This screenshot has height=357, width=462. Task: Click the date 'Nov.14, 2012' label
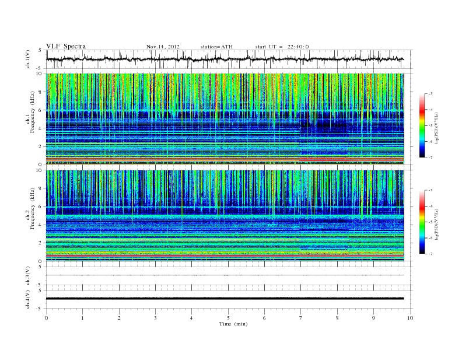163,47
